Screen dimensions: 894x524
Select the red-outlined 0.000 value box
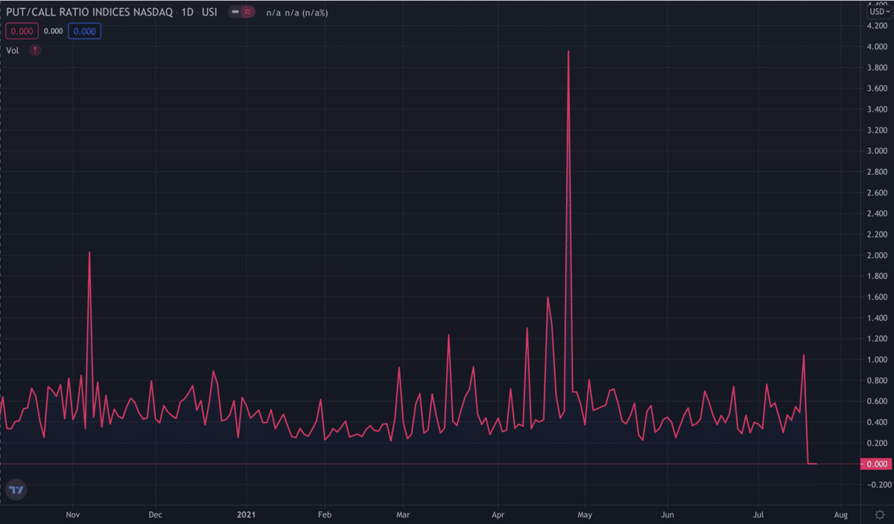click(21, 31)
